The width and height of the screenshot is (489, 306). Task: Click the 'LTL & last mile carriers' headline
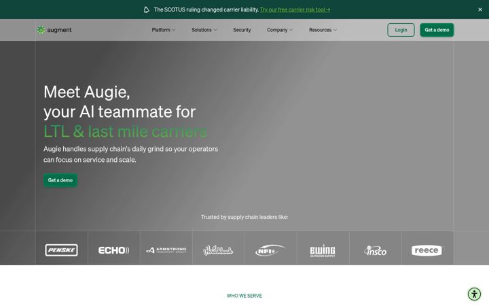125,131
